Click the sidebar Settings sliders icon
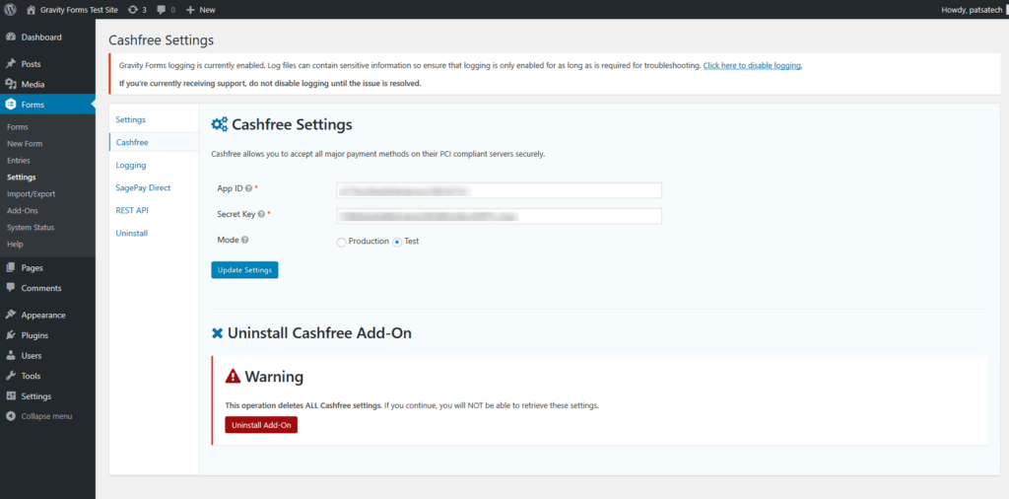This screenshot has height=499, width=1009. point(10,396)
